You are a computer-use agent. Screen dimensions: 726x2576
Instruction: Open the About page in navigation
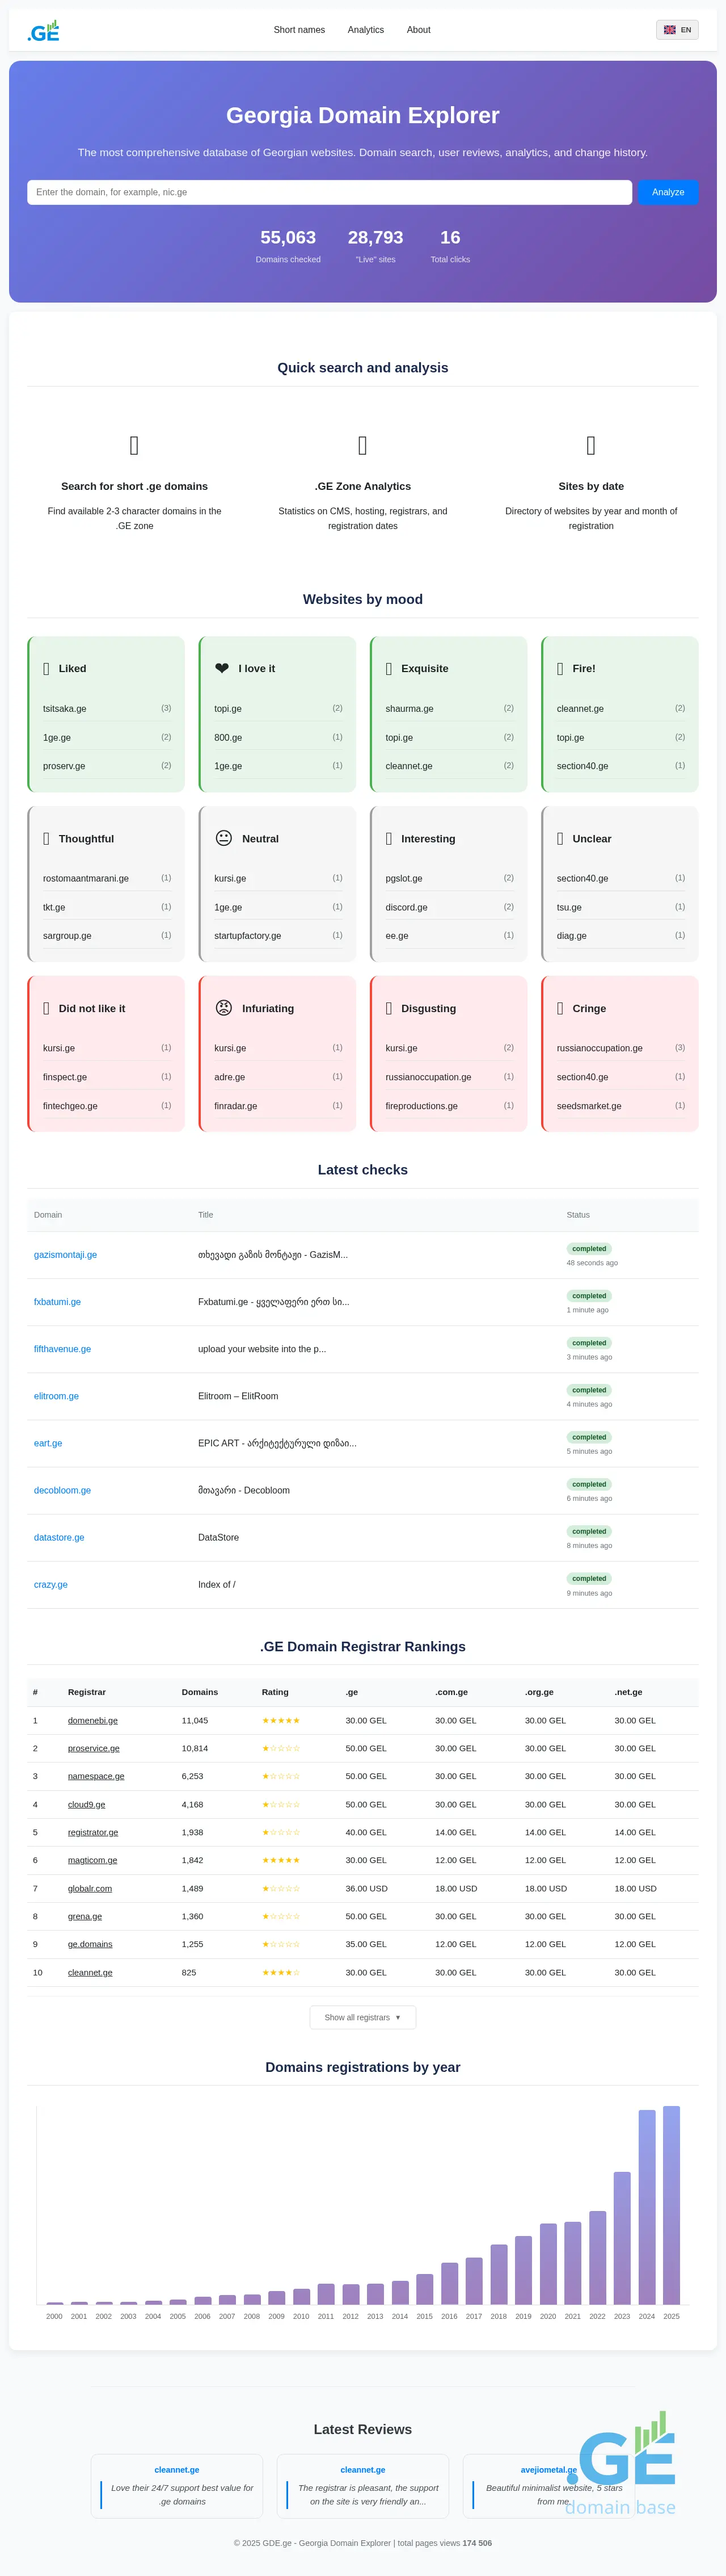click(x=419, y=30)
